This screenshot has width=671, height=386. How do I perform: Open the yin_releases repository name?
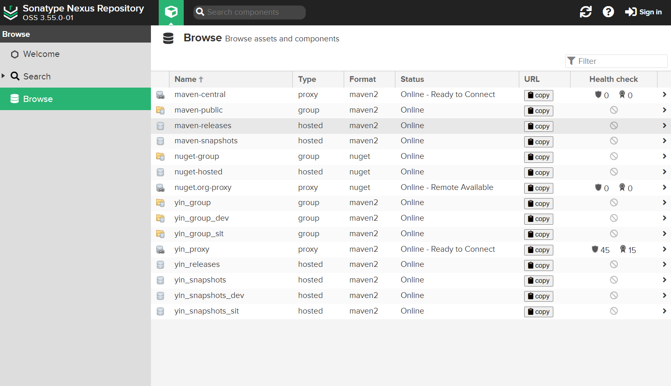click(197, 264)
